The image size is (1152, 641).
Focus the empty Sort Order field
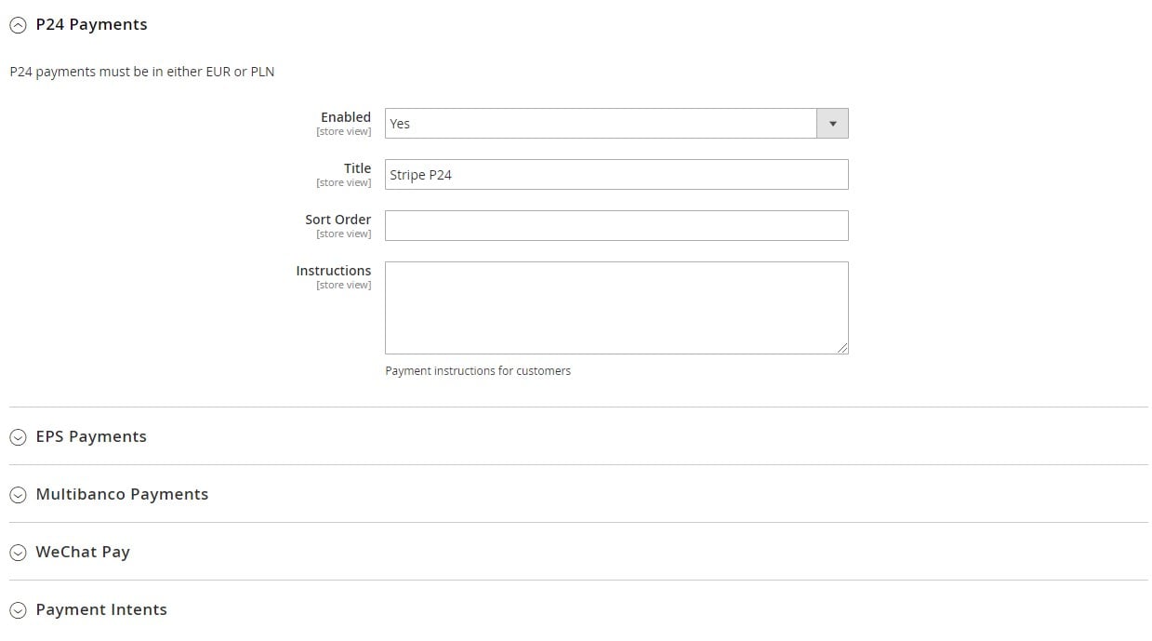point(616,225)
